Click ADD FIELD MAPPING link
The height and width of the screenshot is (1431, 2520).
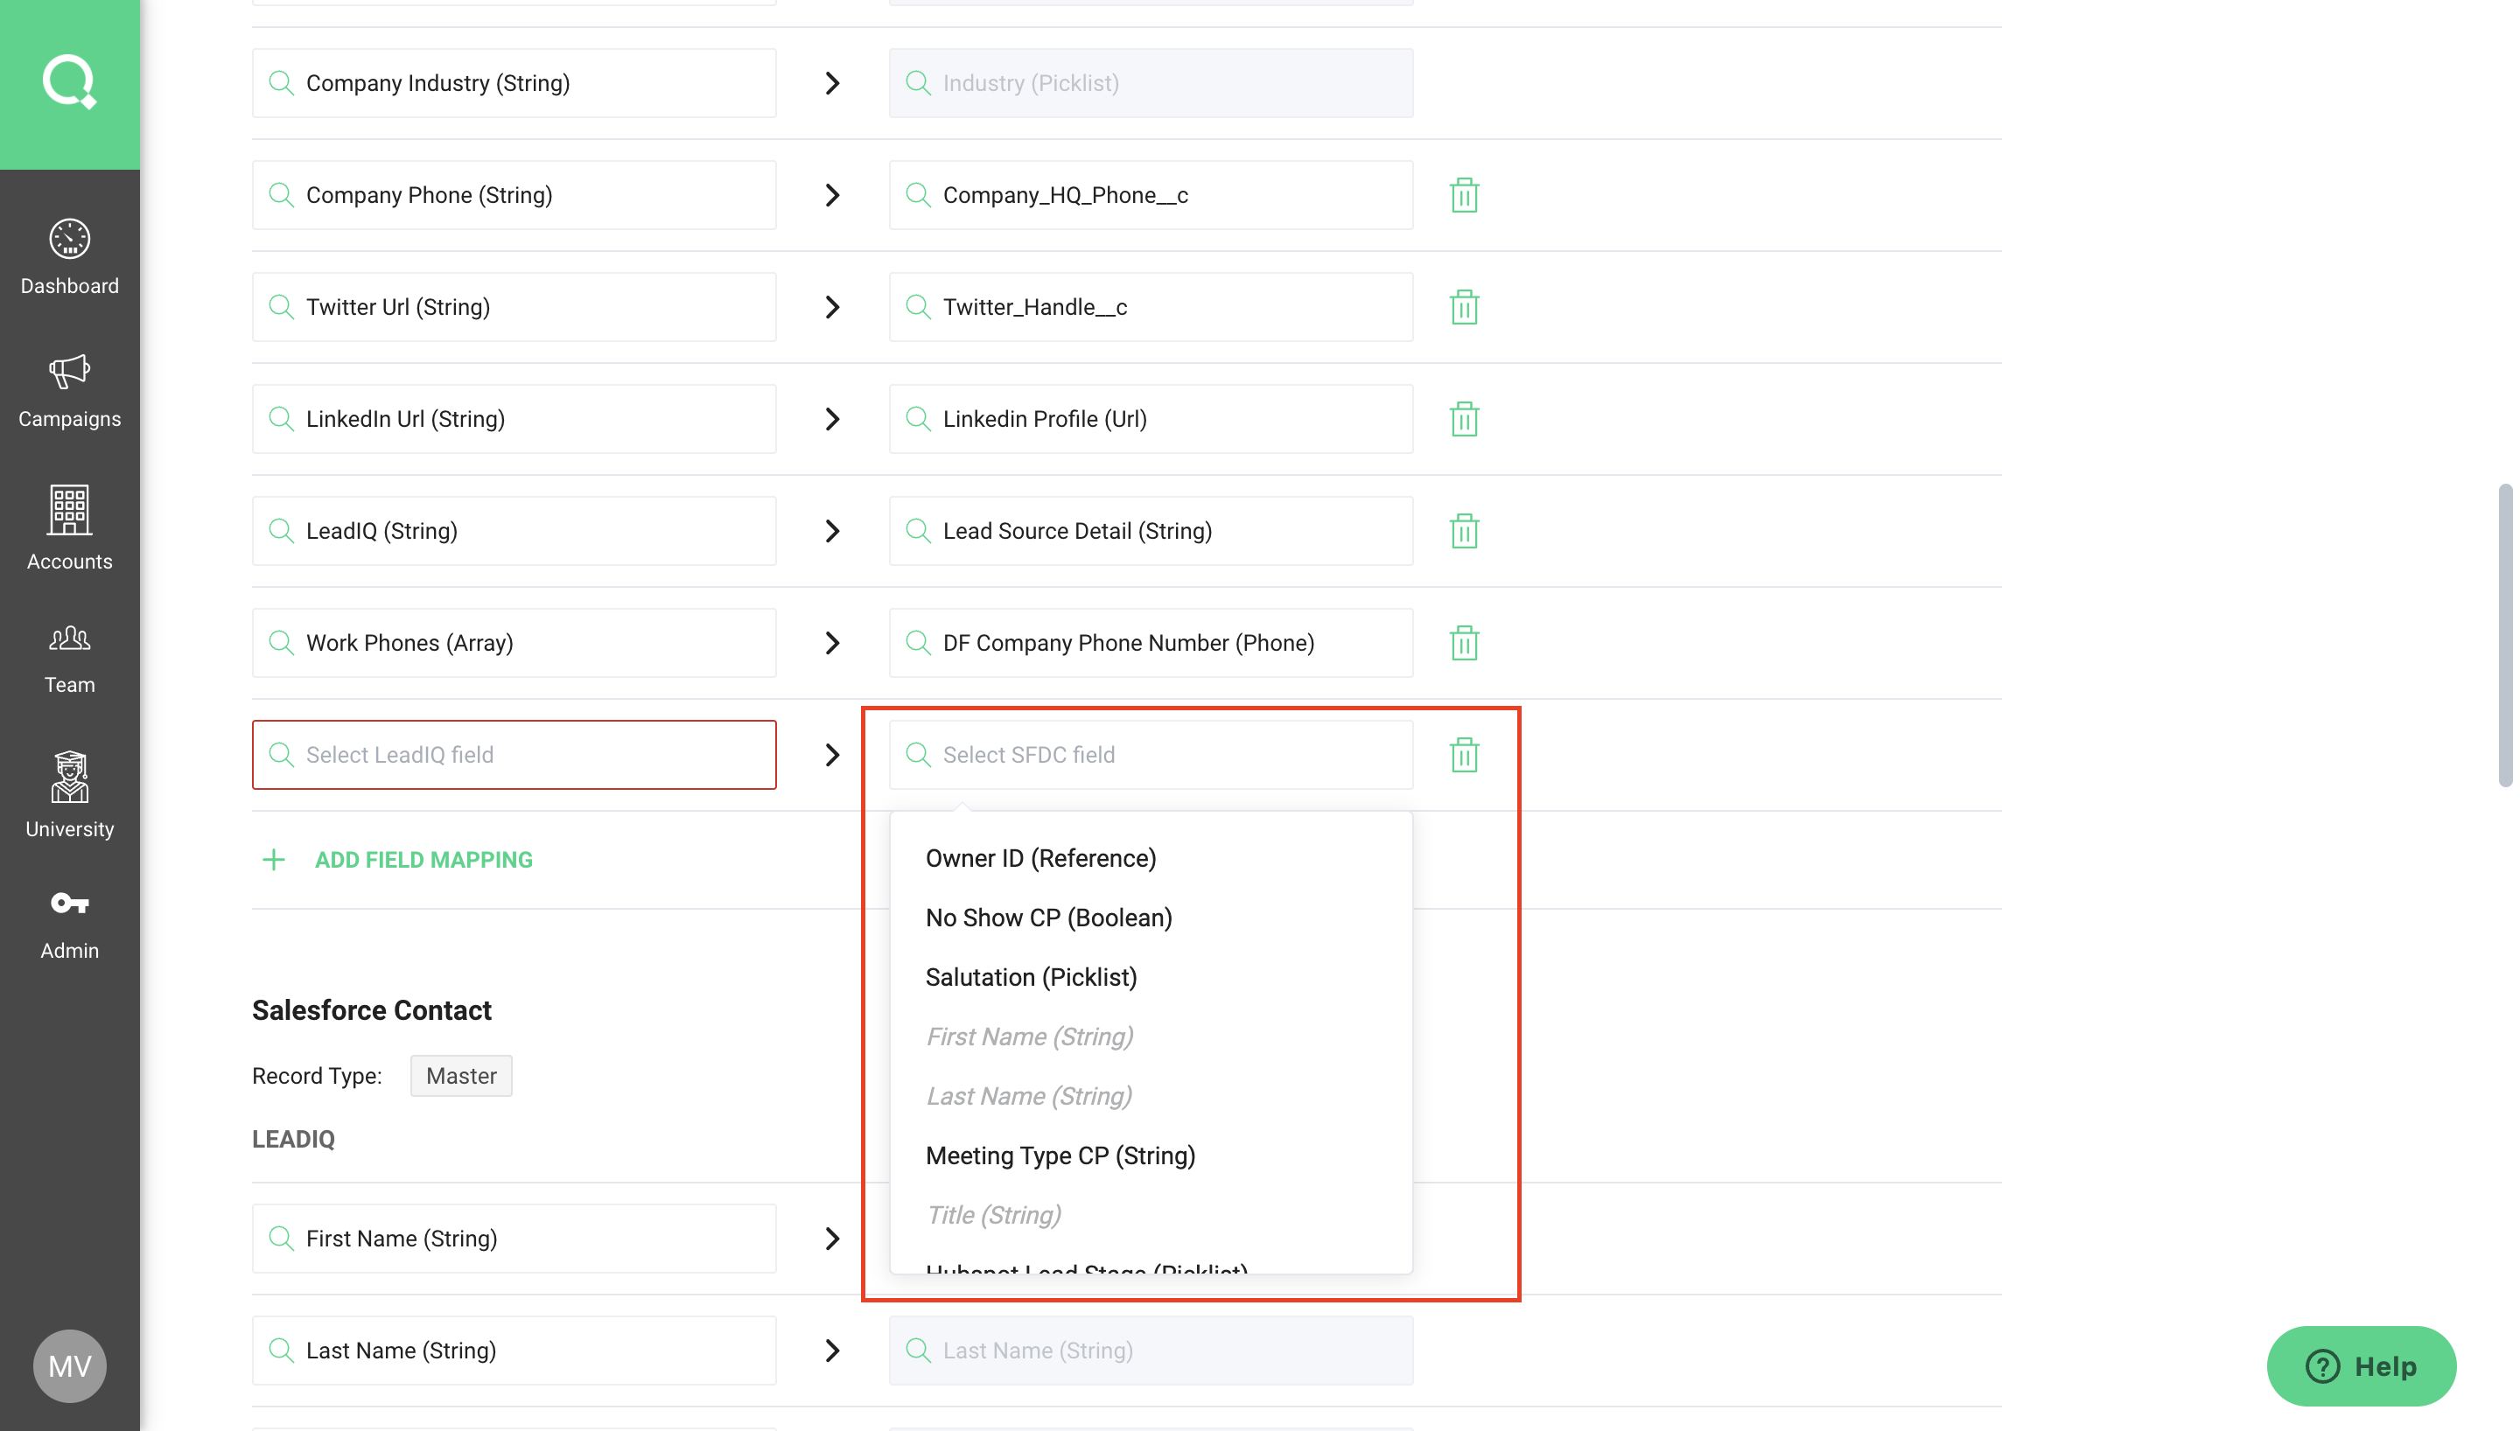(423, 860)
